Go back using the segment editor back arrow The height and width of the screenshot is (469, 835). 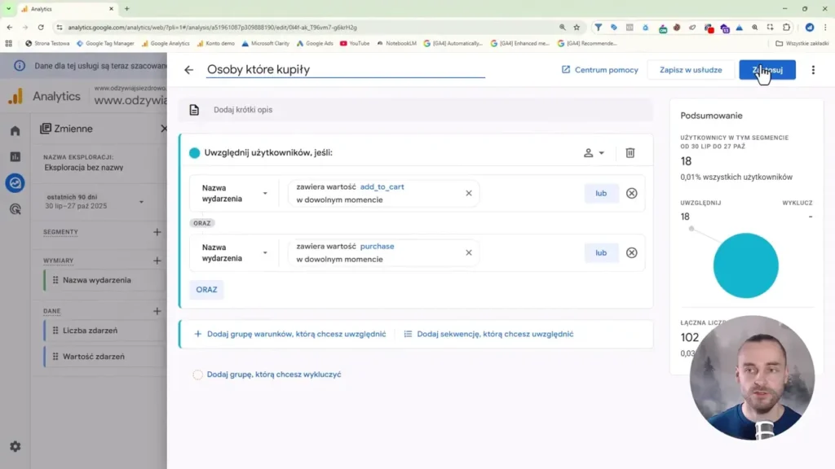188,70
